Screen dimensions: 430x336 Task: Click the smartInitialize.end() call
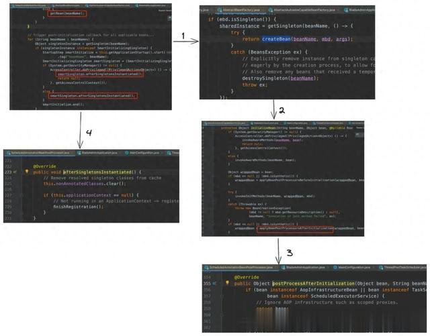pyautogui.click(x=63, y=105)
